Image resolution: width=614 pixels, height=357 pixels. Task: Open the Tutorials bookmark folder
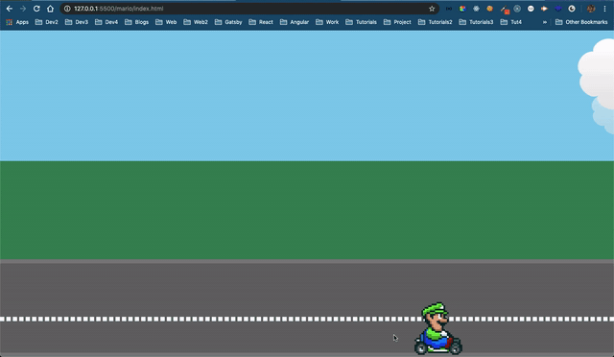(361, 22)
